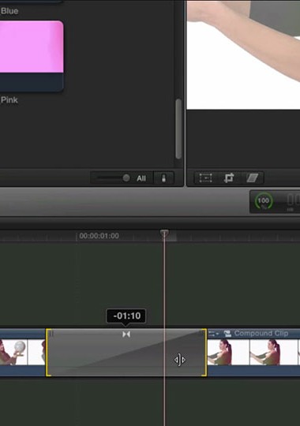
Task: Activate the Distort tool in viewer
Action: (x=252, y=178)
